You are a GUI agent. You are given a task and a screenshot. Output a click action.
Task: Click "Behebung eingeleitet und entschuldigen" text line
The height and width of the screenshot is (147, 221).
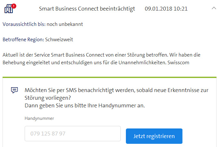(96, 62)
